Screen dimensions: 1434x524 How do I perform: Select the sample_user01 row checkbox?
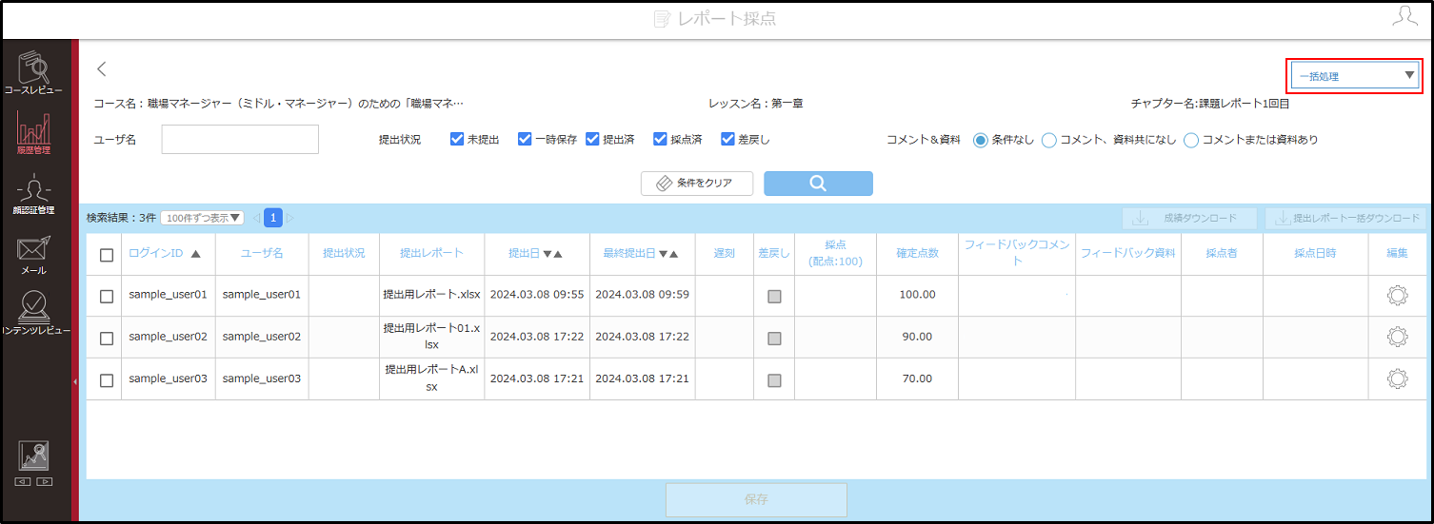(107, 296)
